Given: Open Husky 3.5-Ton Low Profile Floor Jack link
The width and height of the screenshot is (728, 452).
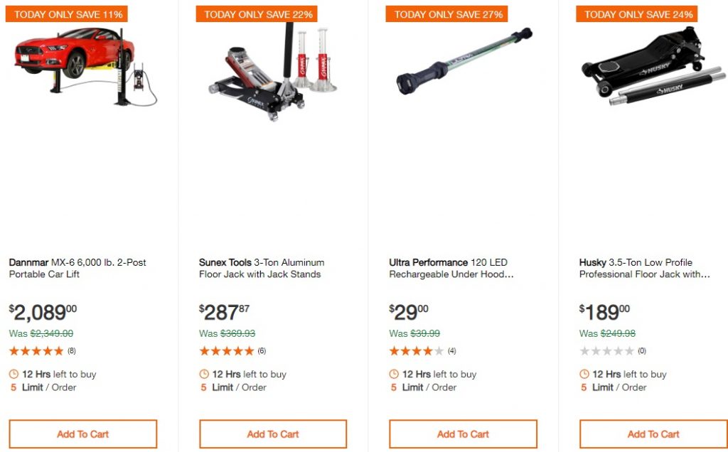Looking at the screenshot, I should (x=643, y=268).
